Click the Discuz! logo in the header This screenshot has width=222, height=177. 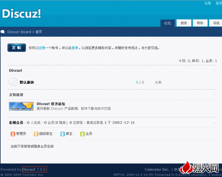(21, 13)
